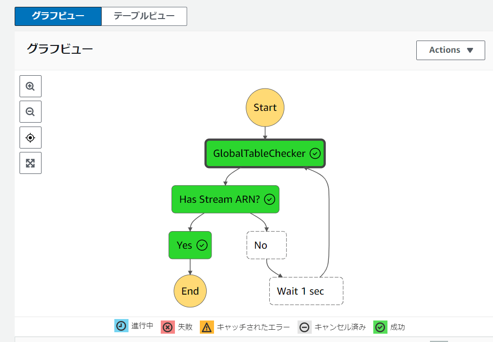Select the Yes state node
The width and height of the screenshot is (493, 342).
190,245
